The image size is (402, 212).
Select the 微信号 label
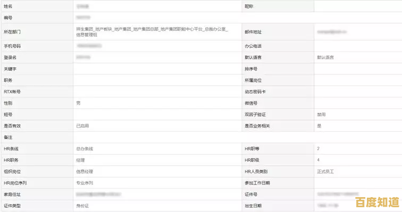pos(251,103)
